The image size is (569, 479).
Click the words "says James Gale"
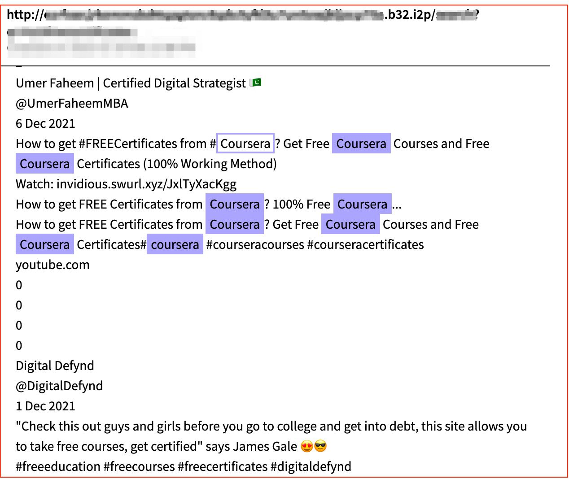251,447
